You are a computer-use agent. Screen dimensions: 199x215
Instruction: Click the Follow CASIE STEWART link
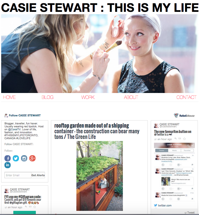[x=25, y=115]
